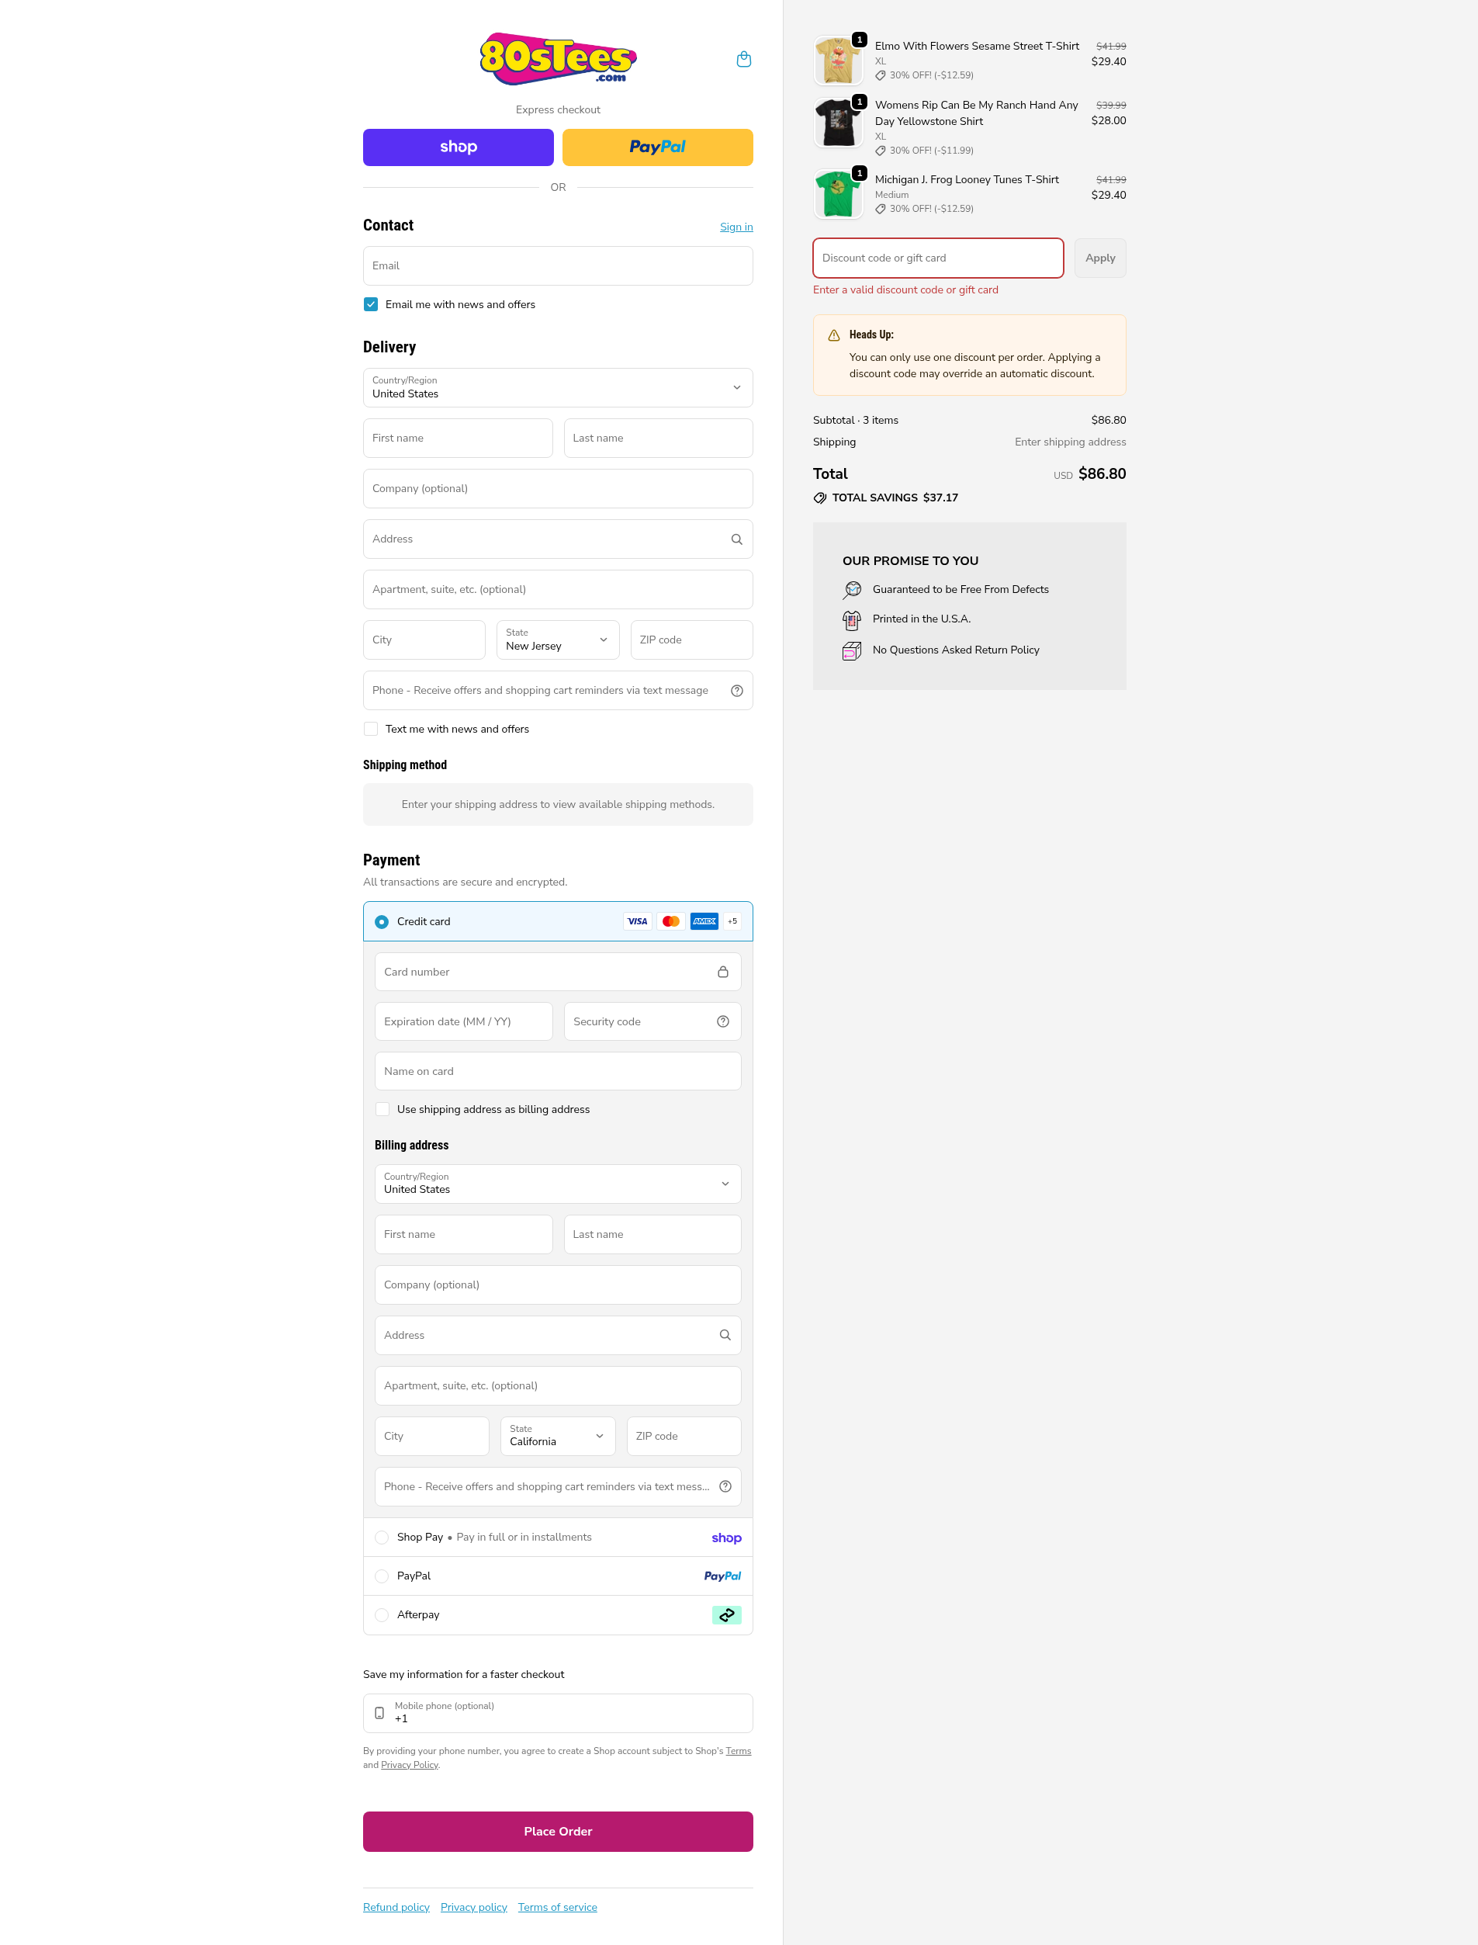Enable Text me with news and offers
The height and width of the screenshot is (1945, 1478).
click(x=372, y=729)
